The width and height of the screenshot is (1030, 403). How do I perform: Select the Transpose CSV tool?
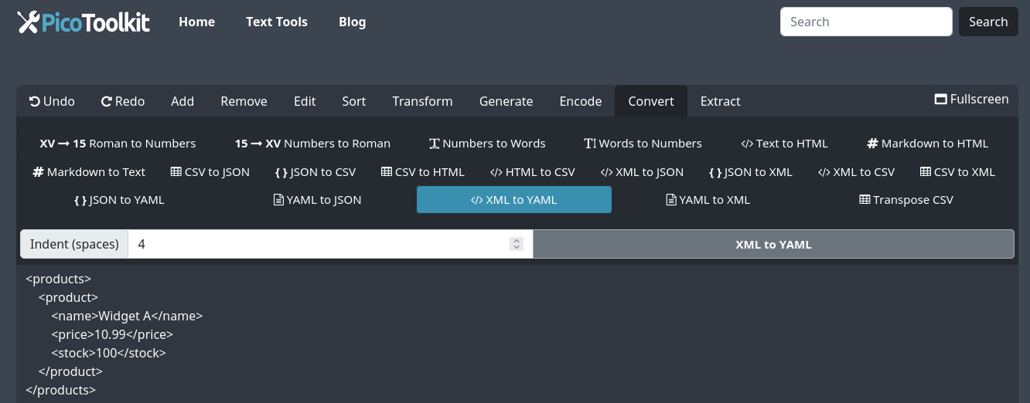click(906, 200)
